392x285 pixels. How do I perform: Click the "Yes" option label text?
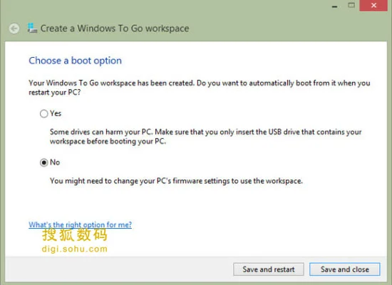pyautogui.click(x=56, y=113)
